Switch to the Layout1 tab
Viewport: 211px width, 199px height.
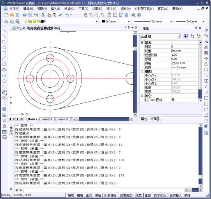[46, 119]
